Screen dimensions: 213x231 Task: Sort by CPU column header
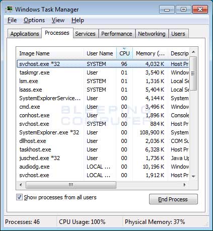124,53
